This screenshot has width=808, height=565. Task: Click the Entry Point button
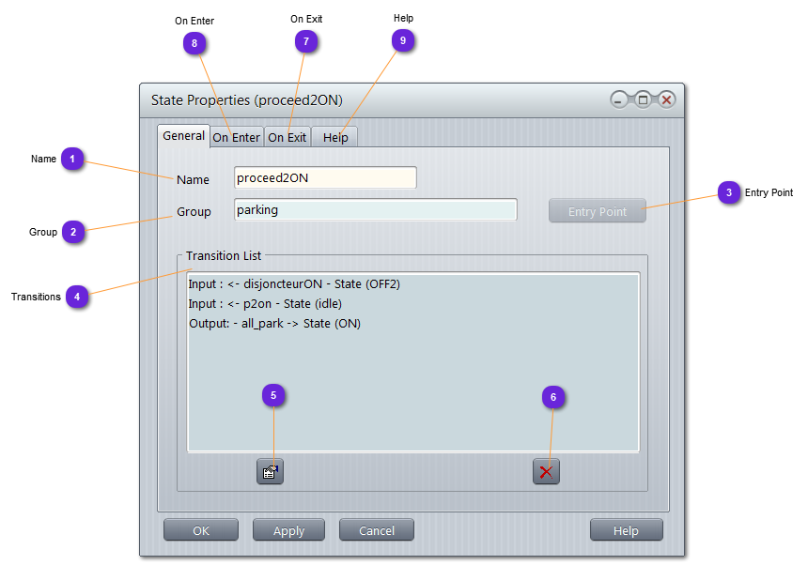coord(598,211)
